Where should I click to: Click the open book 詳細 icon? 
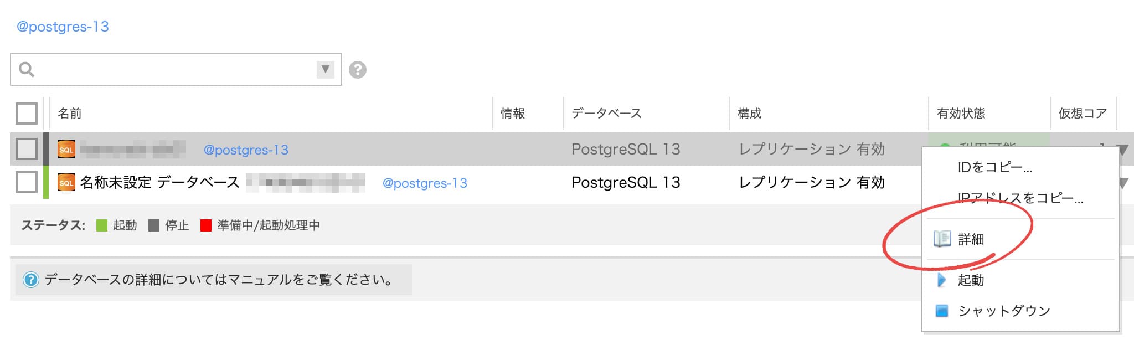pos(942,239)
